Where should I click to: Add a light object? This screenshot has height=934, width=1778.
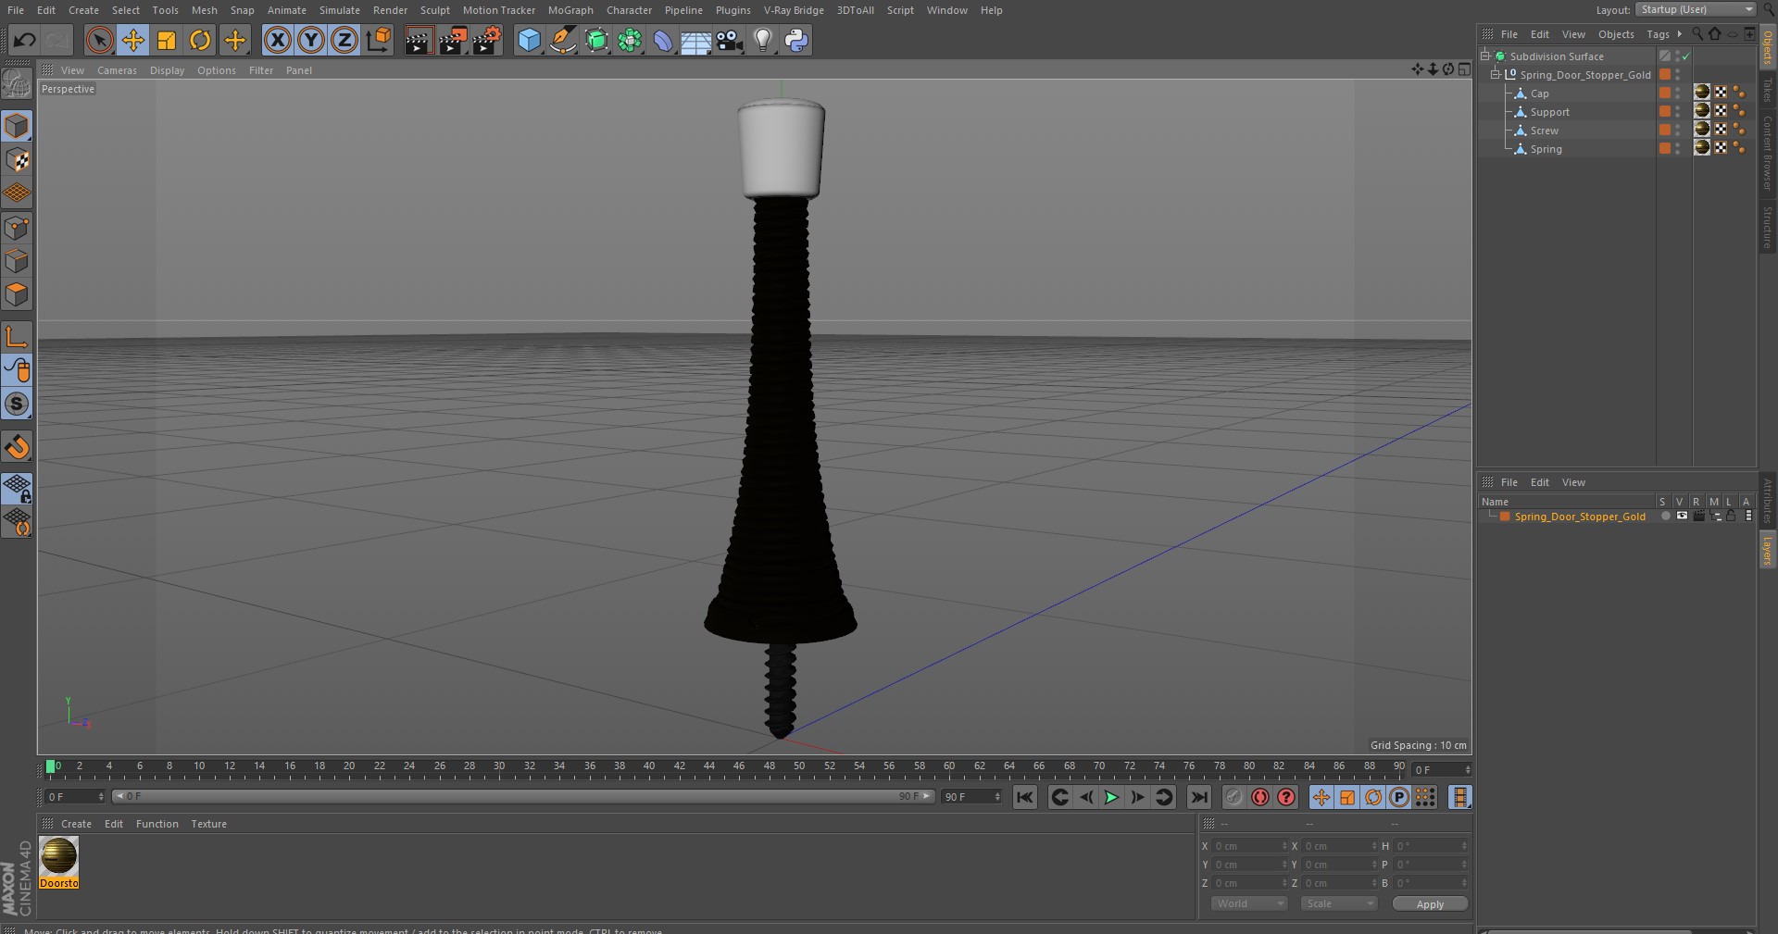point(763,40)
